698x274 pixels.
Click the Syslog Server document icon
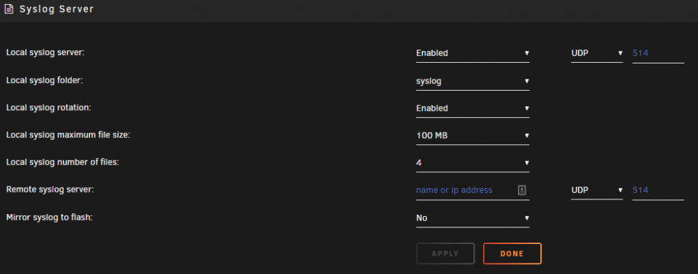pyautogui.click(x=9, y=9)
